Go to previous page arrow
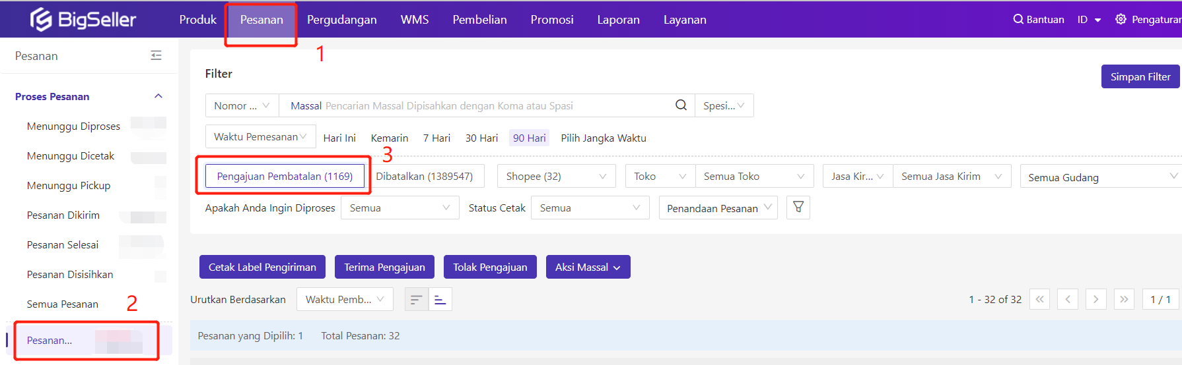1182x365 pixels. click(x=1068, y=300)
